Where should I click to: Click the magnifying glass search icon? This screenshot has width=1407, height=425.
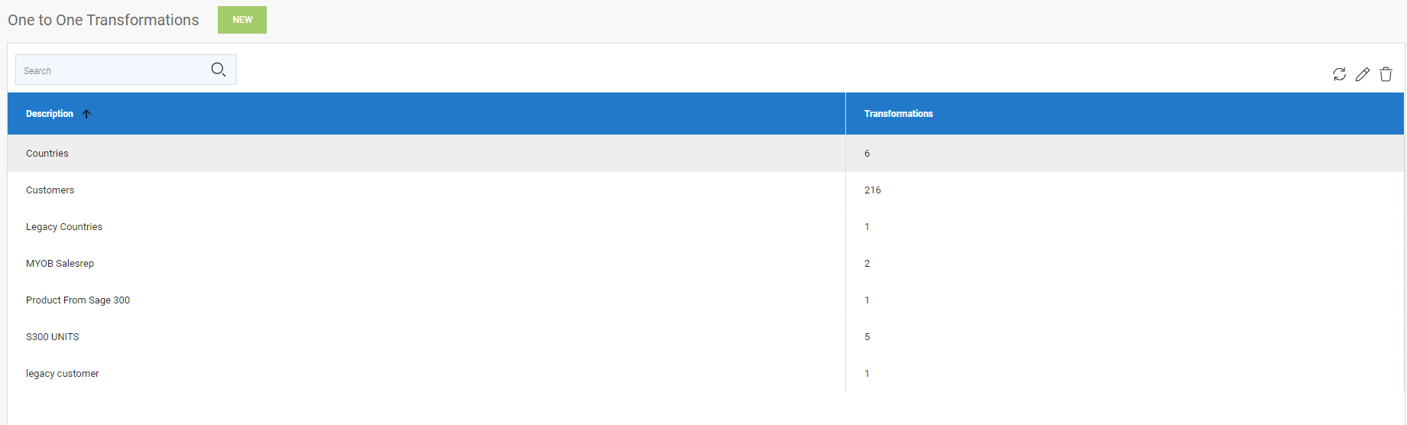tap(219, 70)
